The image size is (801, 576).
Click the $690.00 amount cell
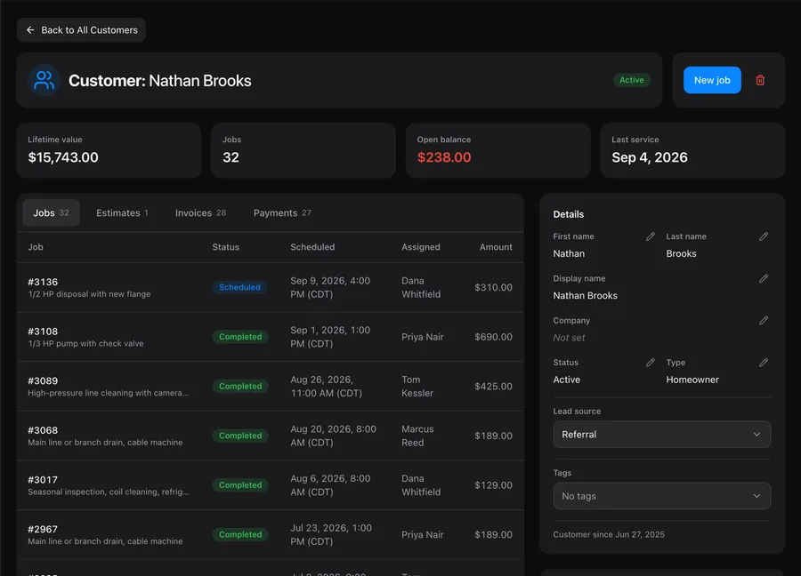click(493, 337)
